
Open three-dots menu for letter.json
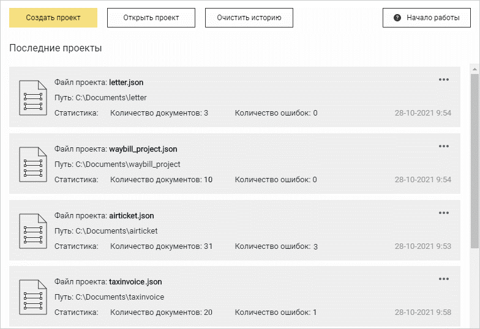444,79
